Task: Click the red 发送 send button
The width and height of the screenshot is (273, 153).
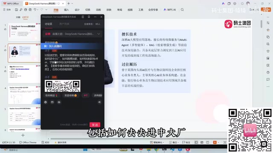Action: click(x=95, y=125)
